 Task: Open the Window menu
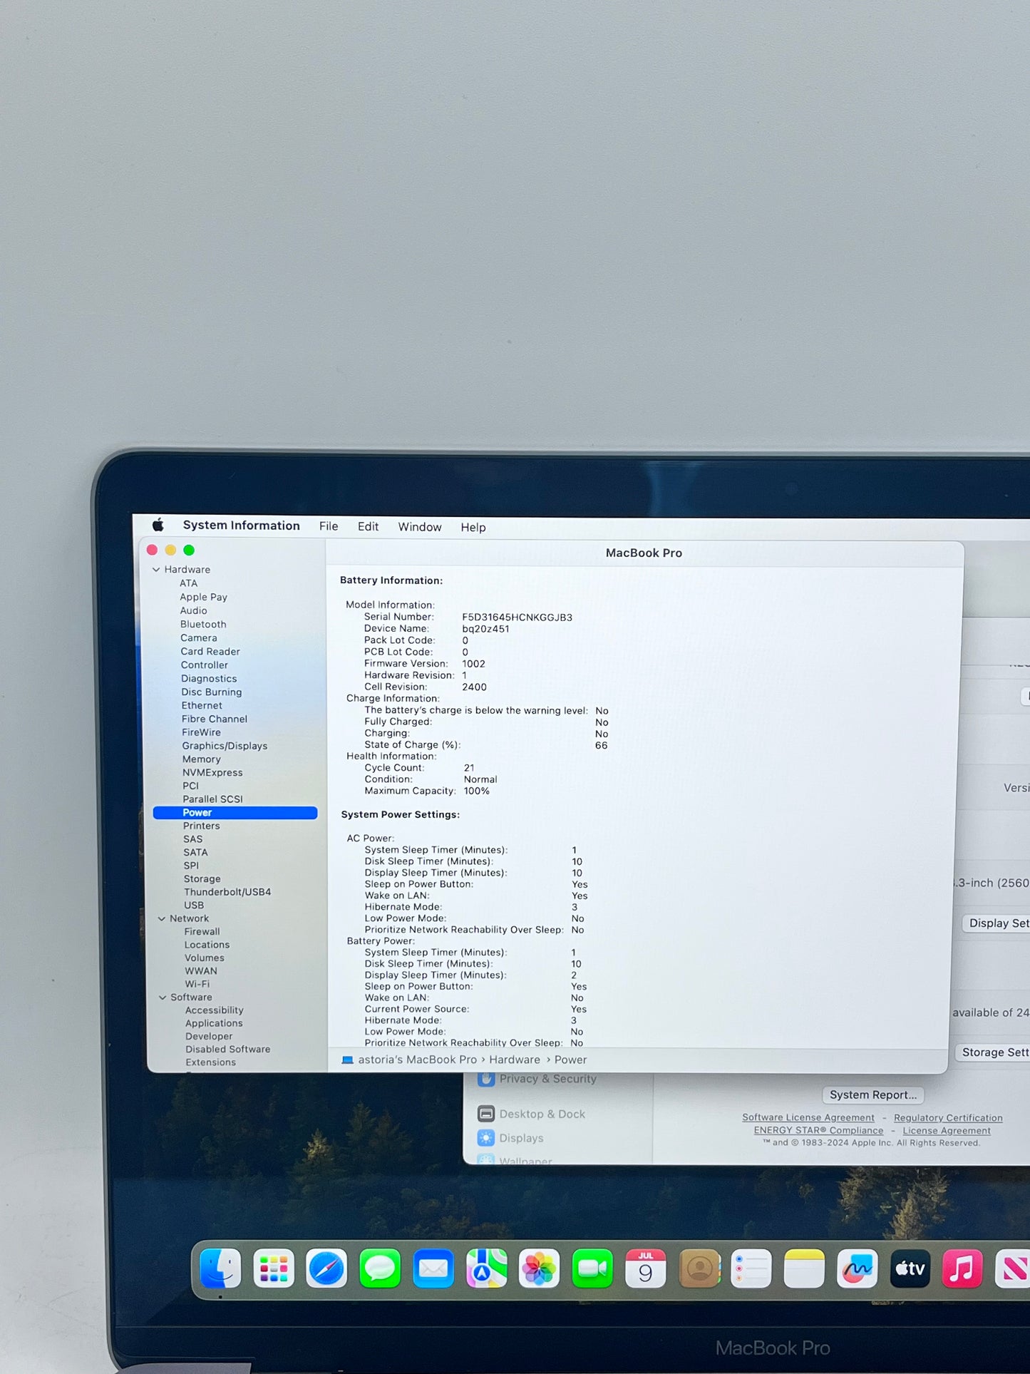point(420,527)
